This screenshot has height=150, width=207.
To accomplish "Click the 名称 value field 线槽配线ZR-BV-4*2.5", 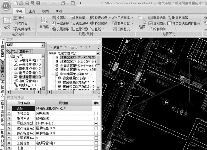I will [x=64, y=109].
